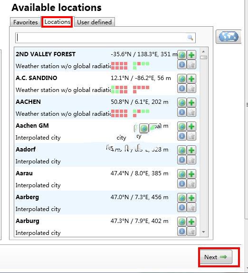Add 2ND VALLEY FOREST with green plus
The width and height of the screenshot is (248, 273).
tap(191, 55)
